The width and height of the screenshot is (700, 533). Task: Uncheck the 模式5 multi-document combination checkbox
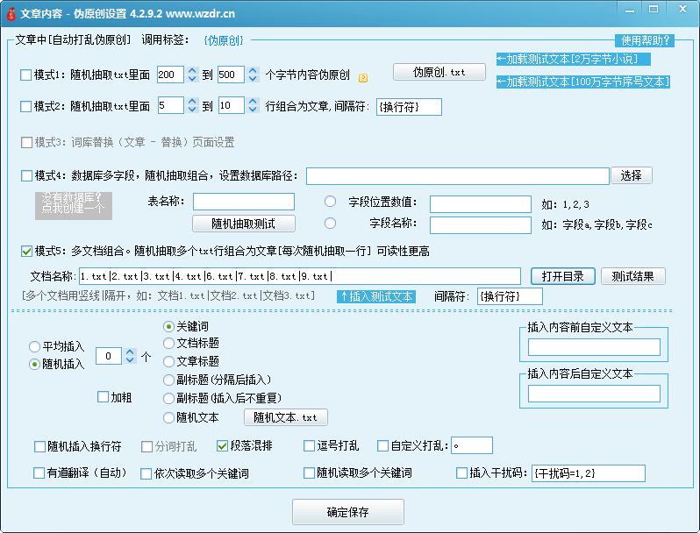(25, 252)
